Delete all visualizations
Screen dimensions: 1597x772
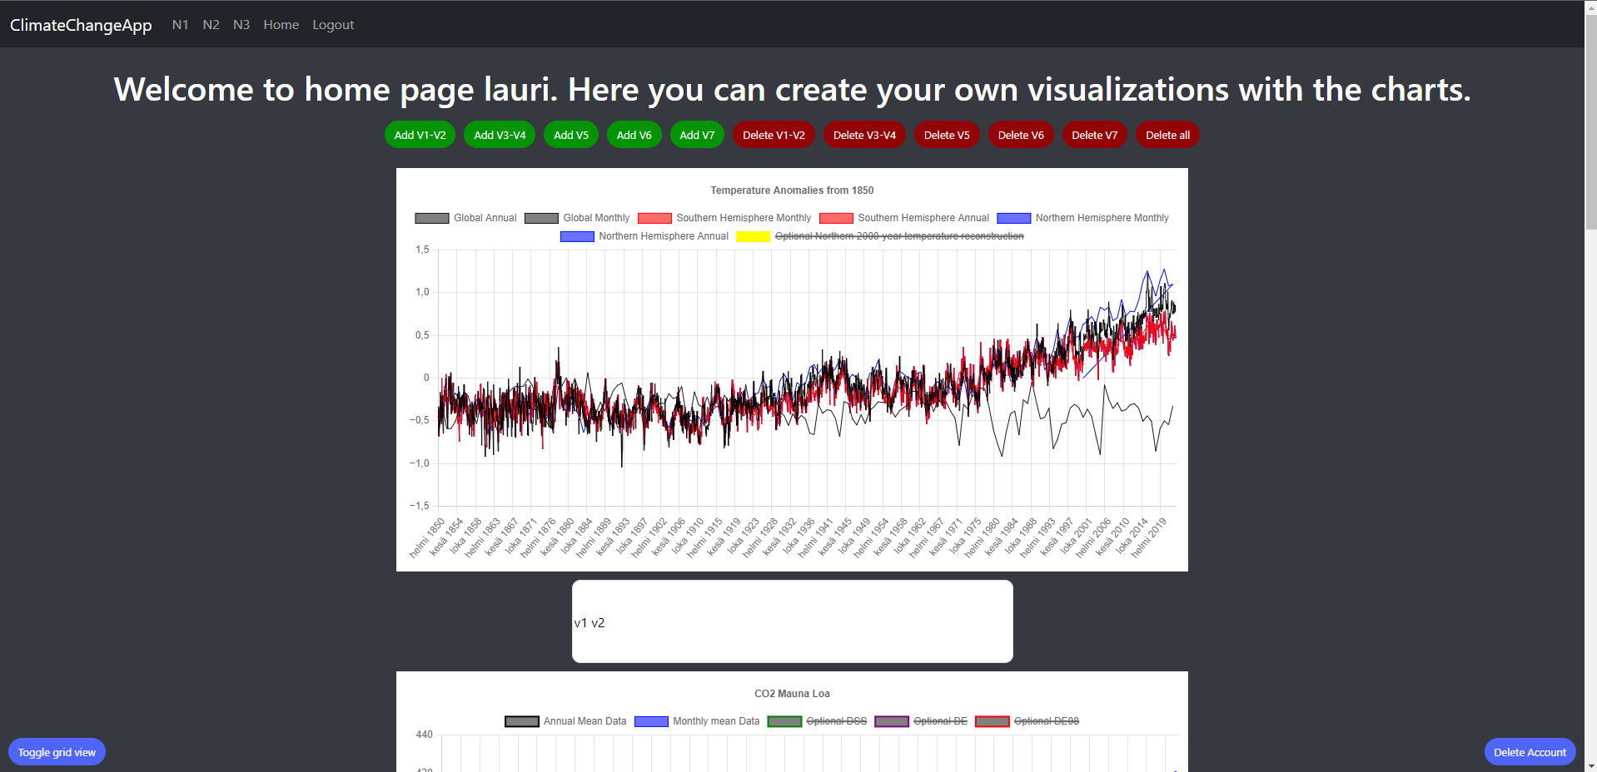point(1167,135)
